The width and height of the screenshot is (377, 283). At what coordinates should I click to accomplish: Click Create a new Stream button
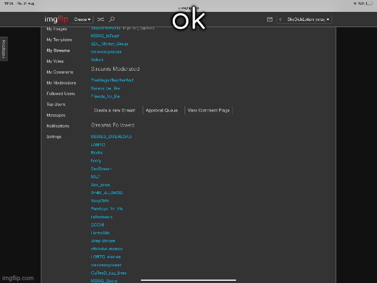pyautogui.click(x=115, y=110)
